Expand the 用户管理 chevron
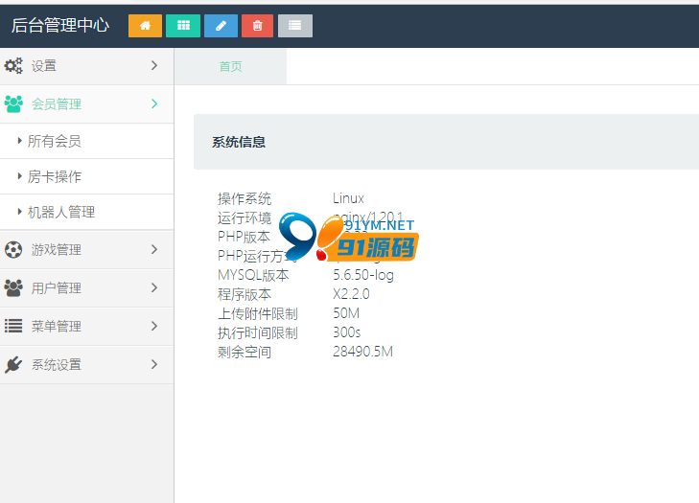This screenshot has width=699, height=503. 154,287
